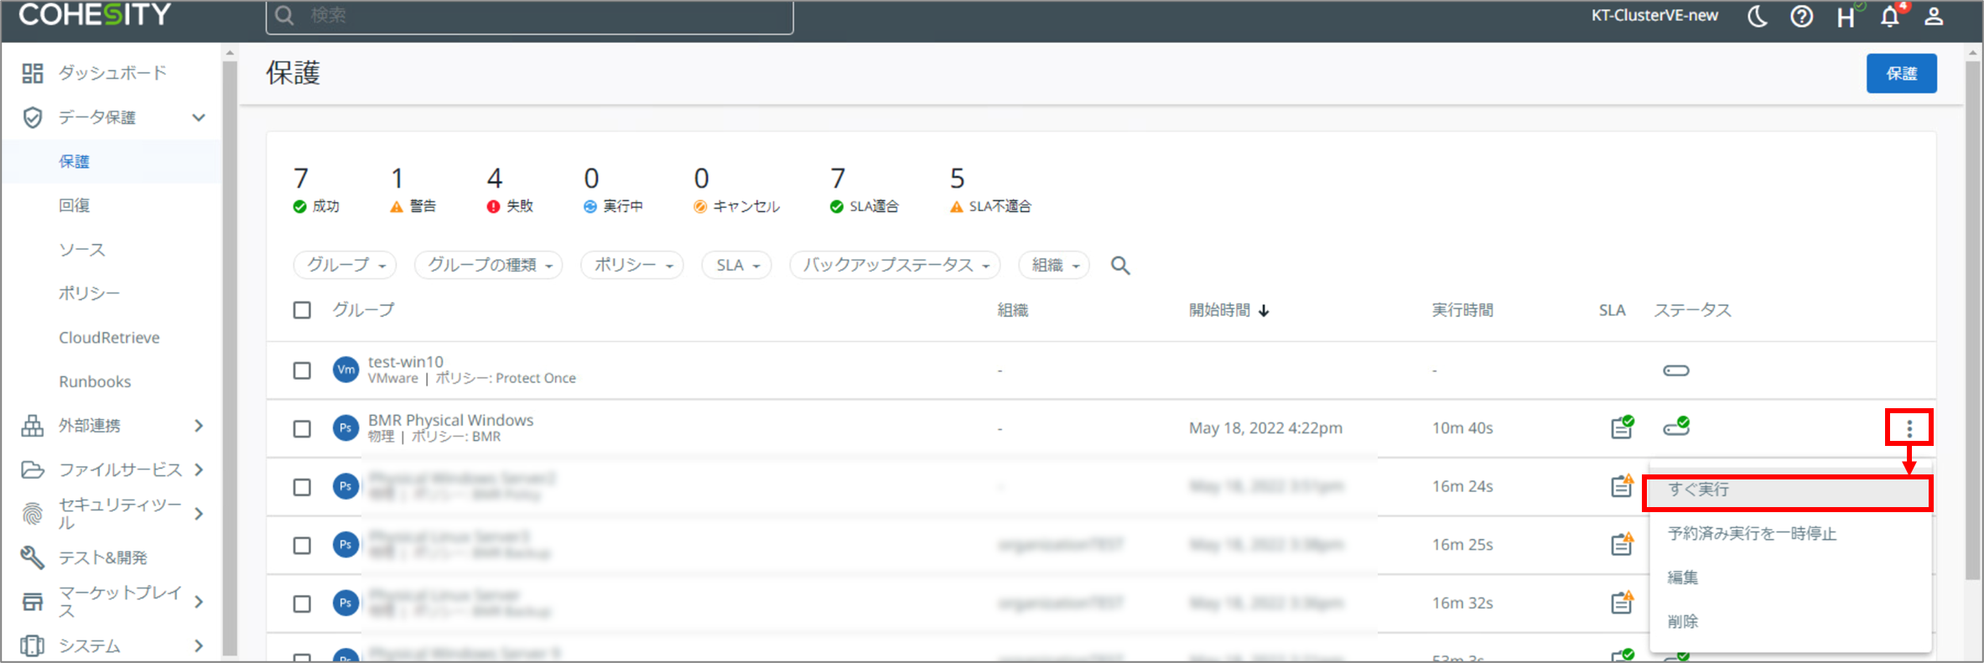Click the blue 保護 button

pos(1901,74)
